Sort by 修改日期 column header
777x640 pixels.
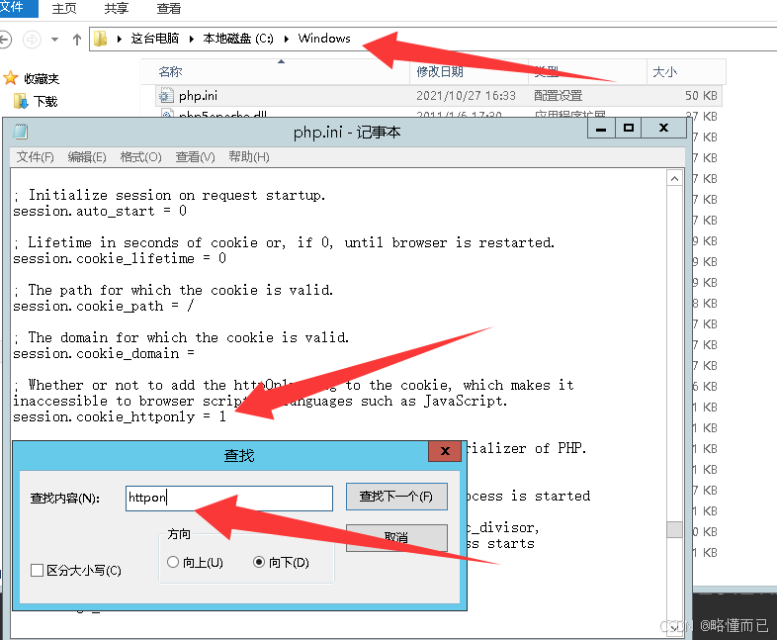(x=440, y=72)
